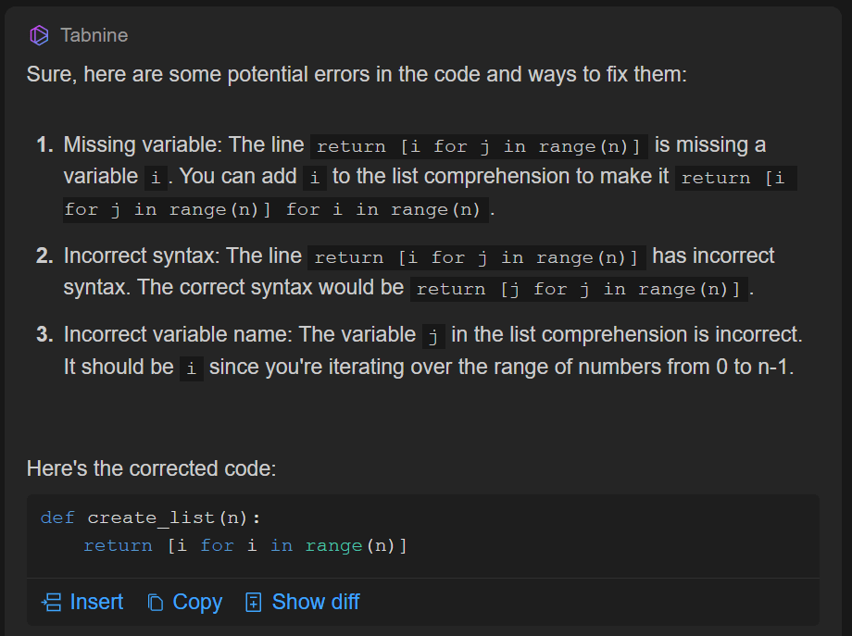Click the inline code snippet in item 2
The width and height of the screenshot is (852, 636).
coord(475,257)
